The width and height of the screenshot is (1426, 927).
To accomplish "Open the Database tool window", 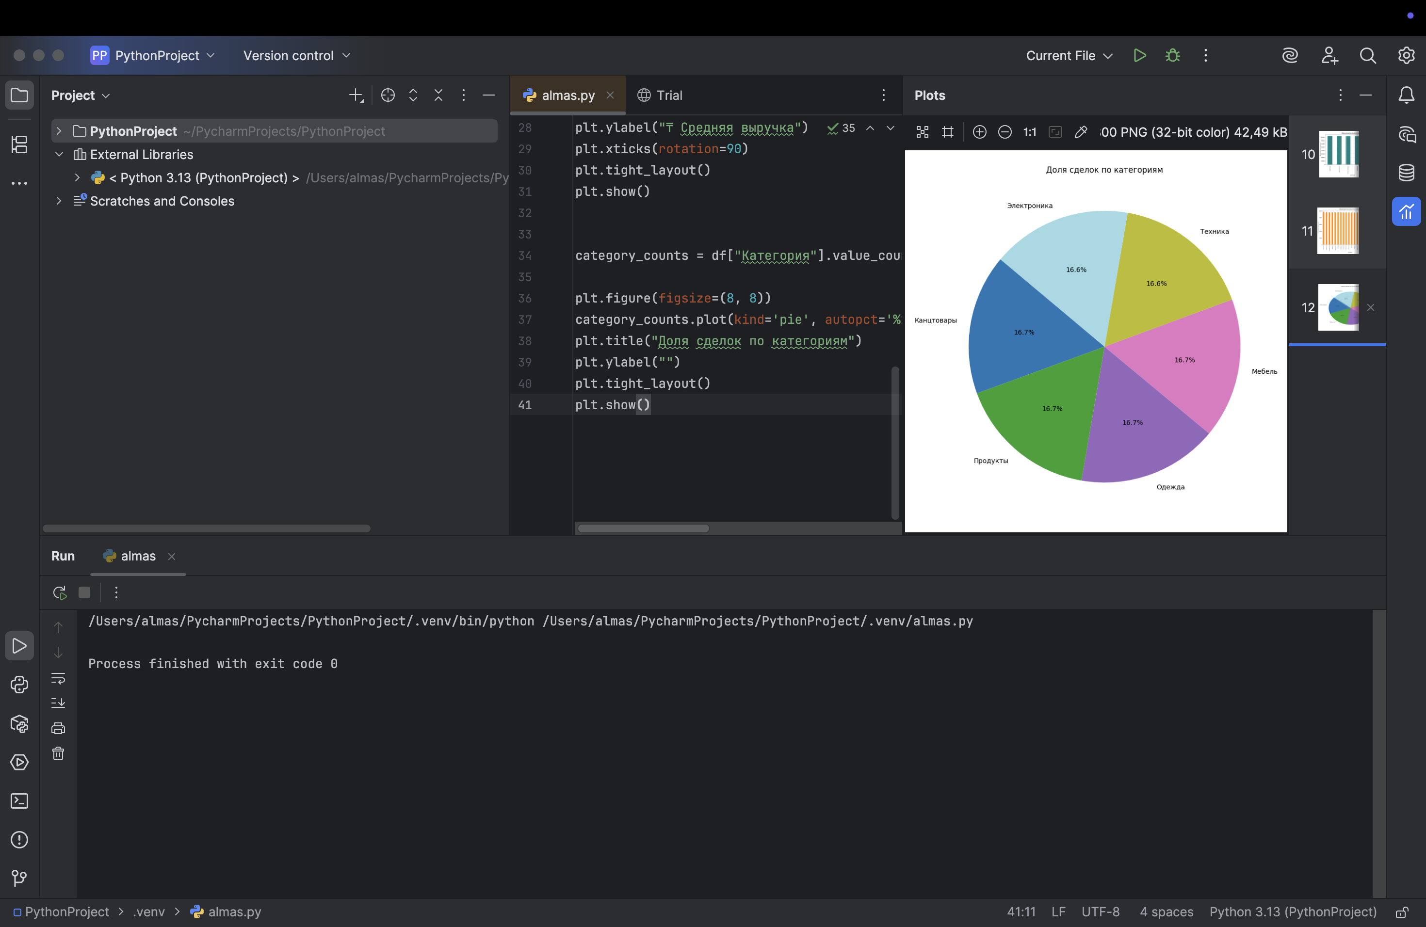I will 1406,173.
